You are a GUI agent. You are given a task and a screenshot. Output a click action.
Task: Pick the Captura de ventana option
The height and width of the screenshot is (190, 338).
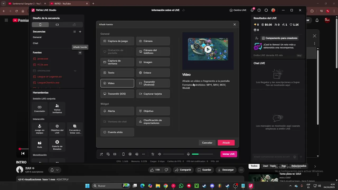click(x=117, y=62)
